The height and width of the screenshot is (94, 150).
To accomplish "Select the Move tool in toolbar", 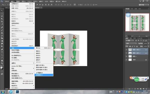I will click(x=2, y=11).
